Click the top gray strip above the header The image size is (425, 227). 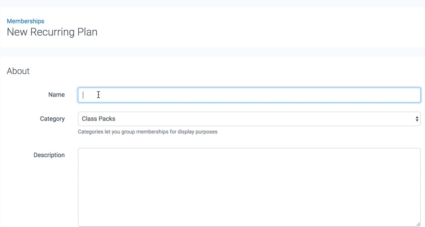click(x=212, y=3)
